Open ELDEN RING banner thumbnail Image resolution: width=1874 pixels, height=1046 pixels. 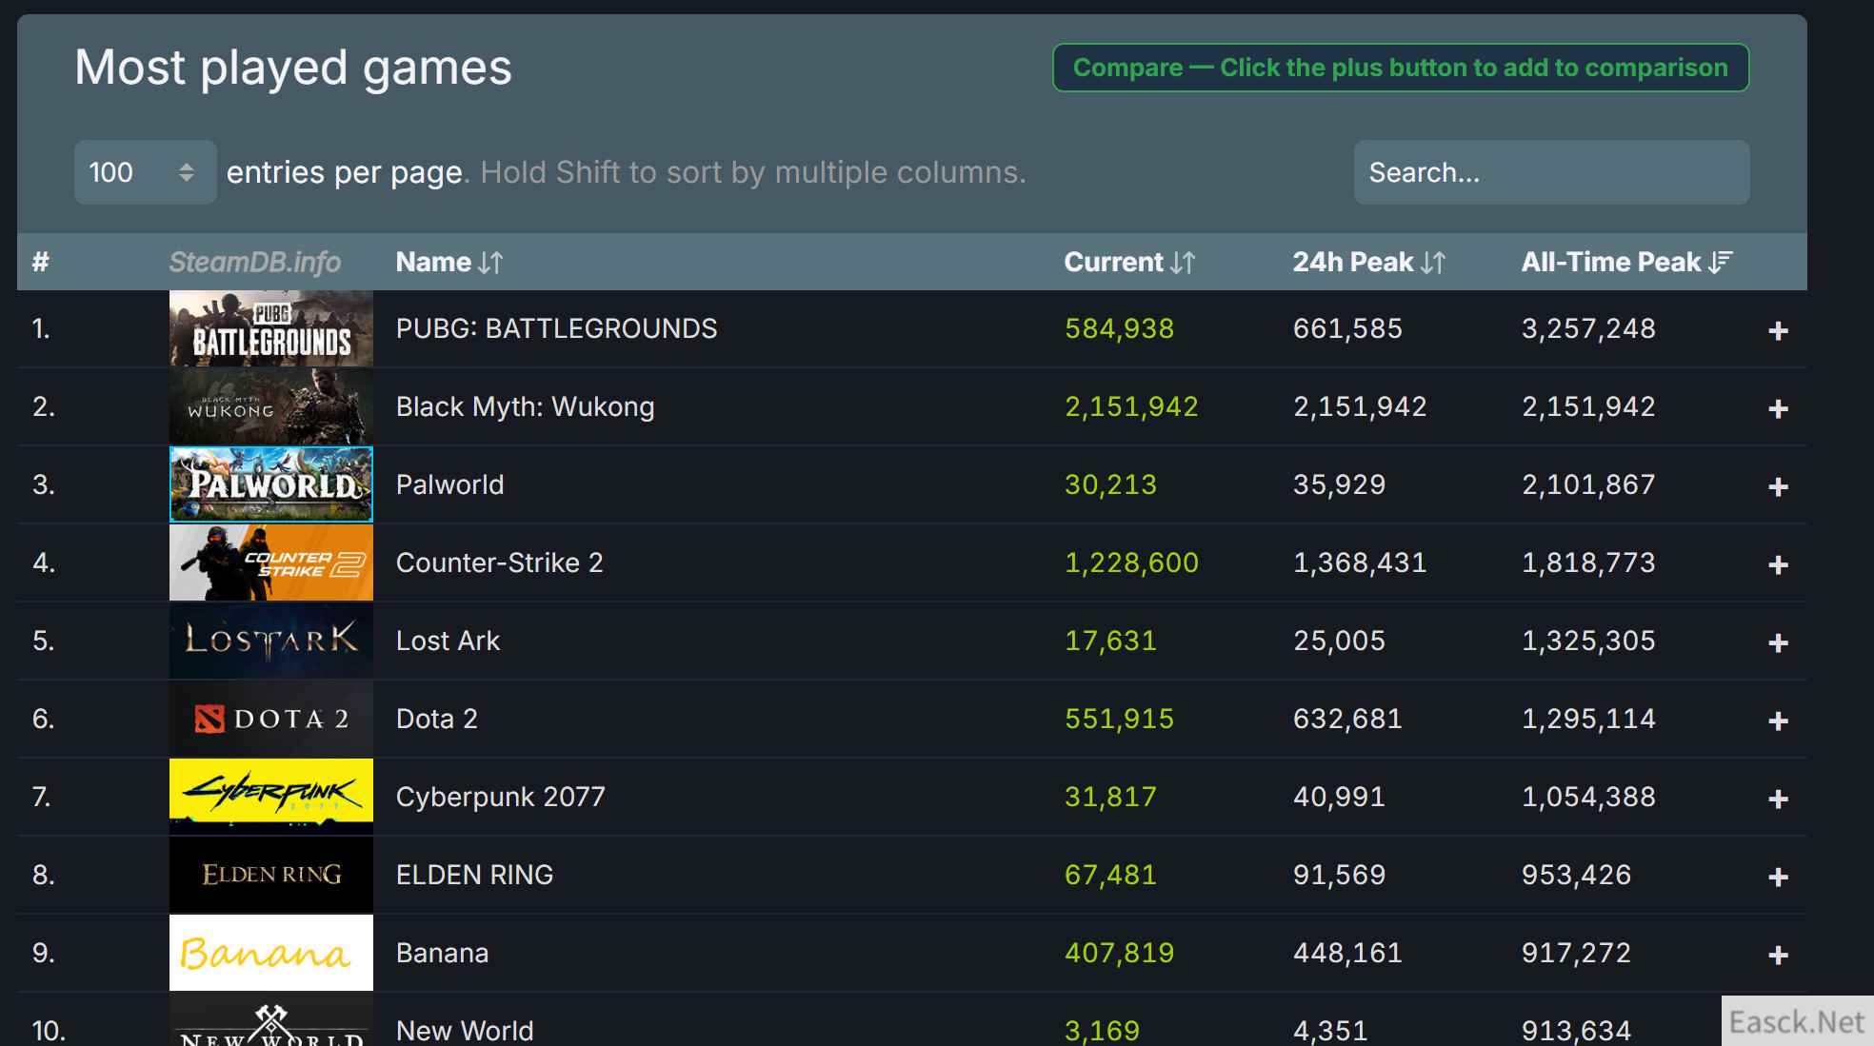[271, 875]
